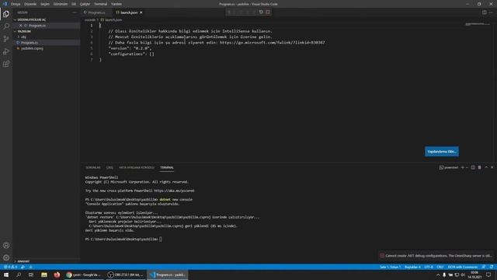Switch to the Sorunlar panel tab
The width and height of the screenshot is (497, 280).
[x=93, y=167]
